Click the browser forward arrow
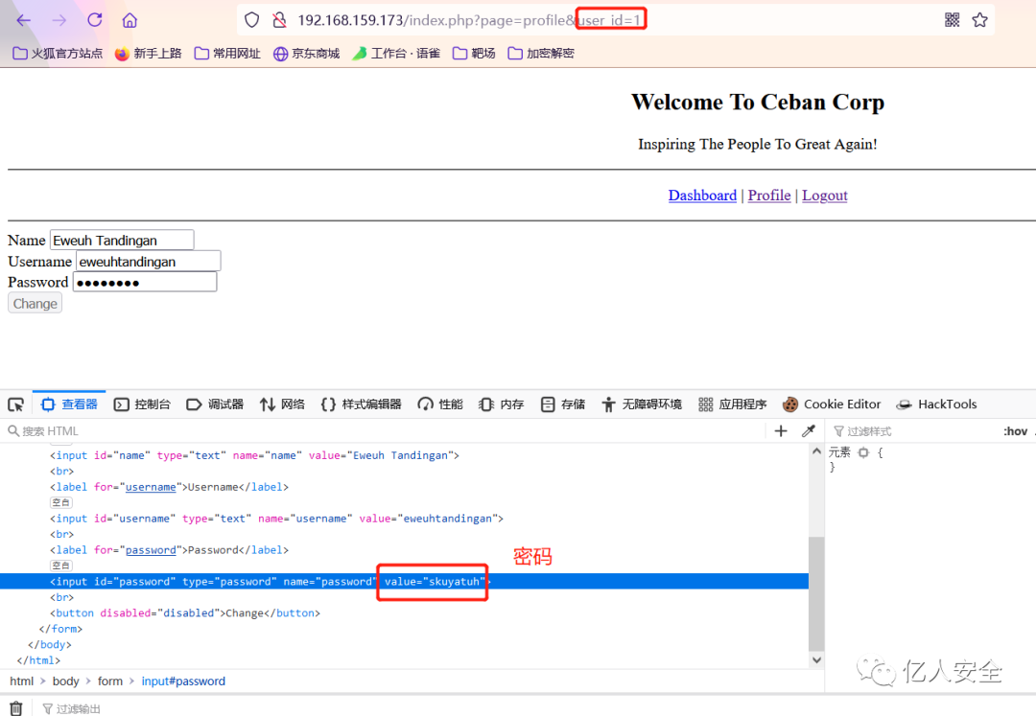1036x716 pixels. click(59, 20)
